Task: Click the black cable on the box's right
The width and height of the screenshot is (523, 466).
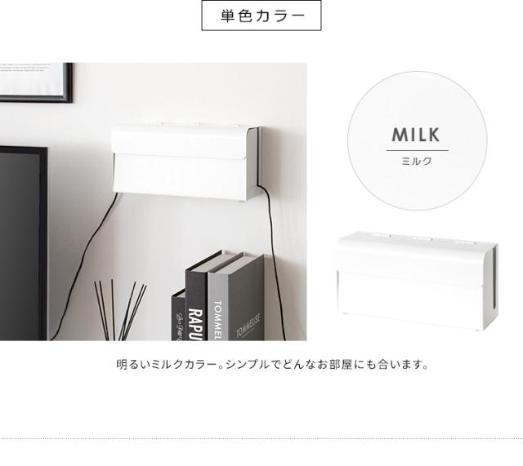Action: (x=272, y=263)
